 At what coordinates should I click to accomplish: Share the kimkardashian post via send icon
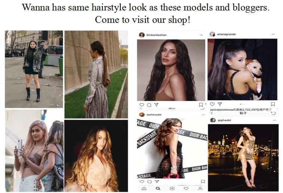(156, 105)
